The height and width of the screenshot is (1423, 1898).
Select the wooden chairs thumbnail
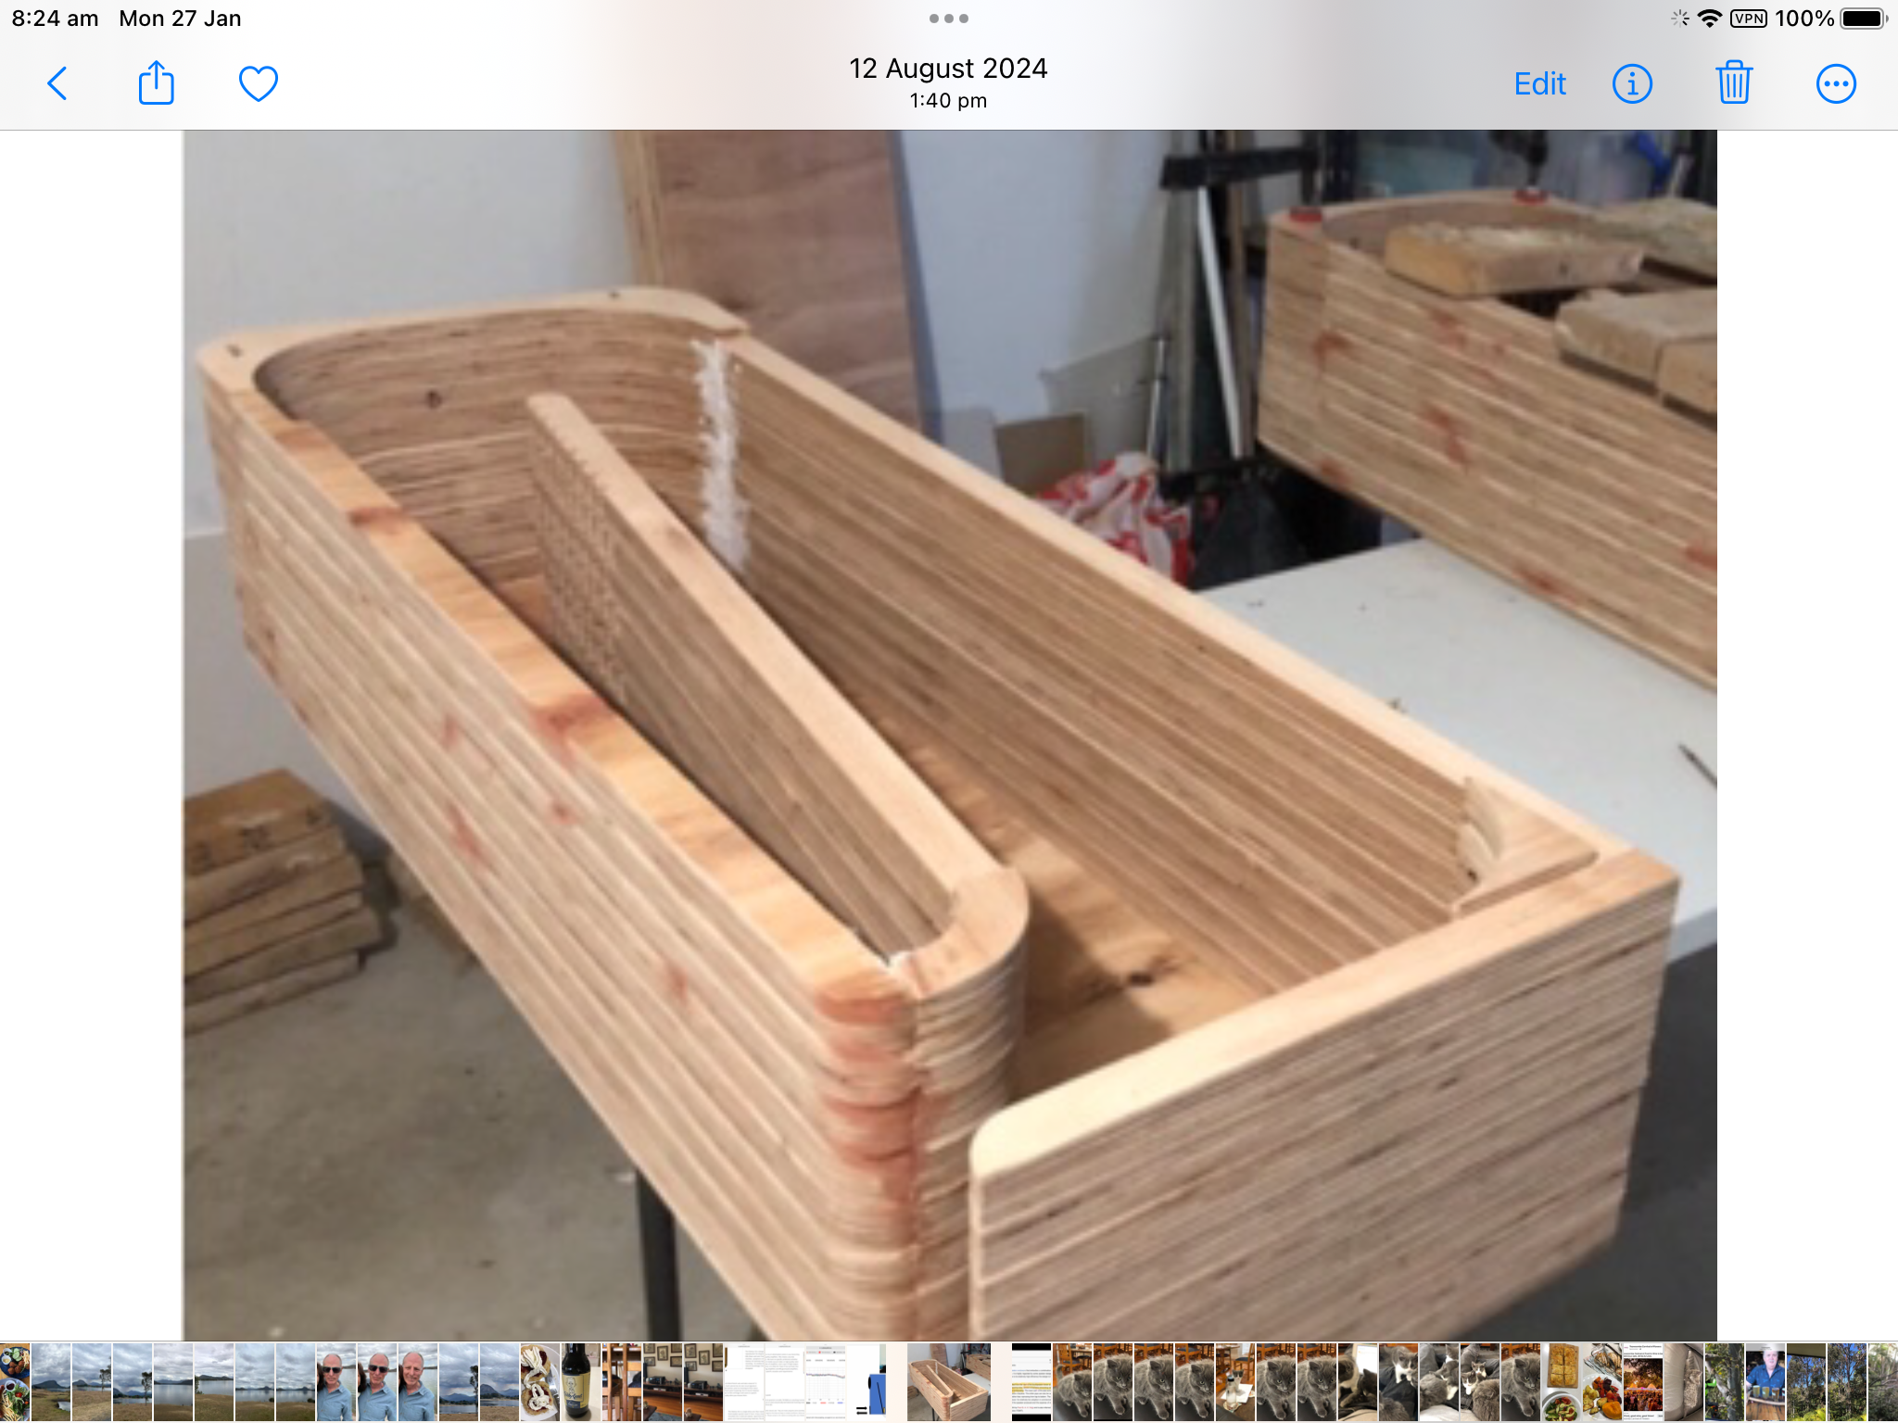(621, 1382)
